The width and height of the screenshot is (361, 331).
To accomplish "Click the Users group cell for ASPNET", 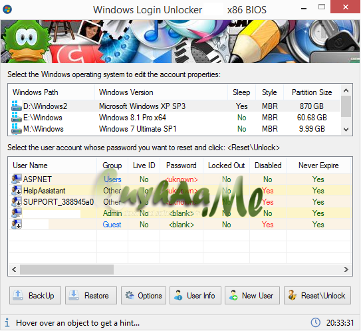I will (112, 179).
